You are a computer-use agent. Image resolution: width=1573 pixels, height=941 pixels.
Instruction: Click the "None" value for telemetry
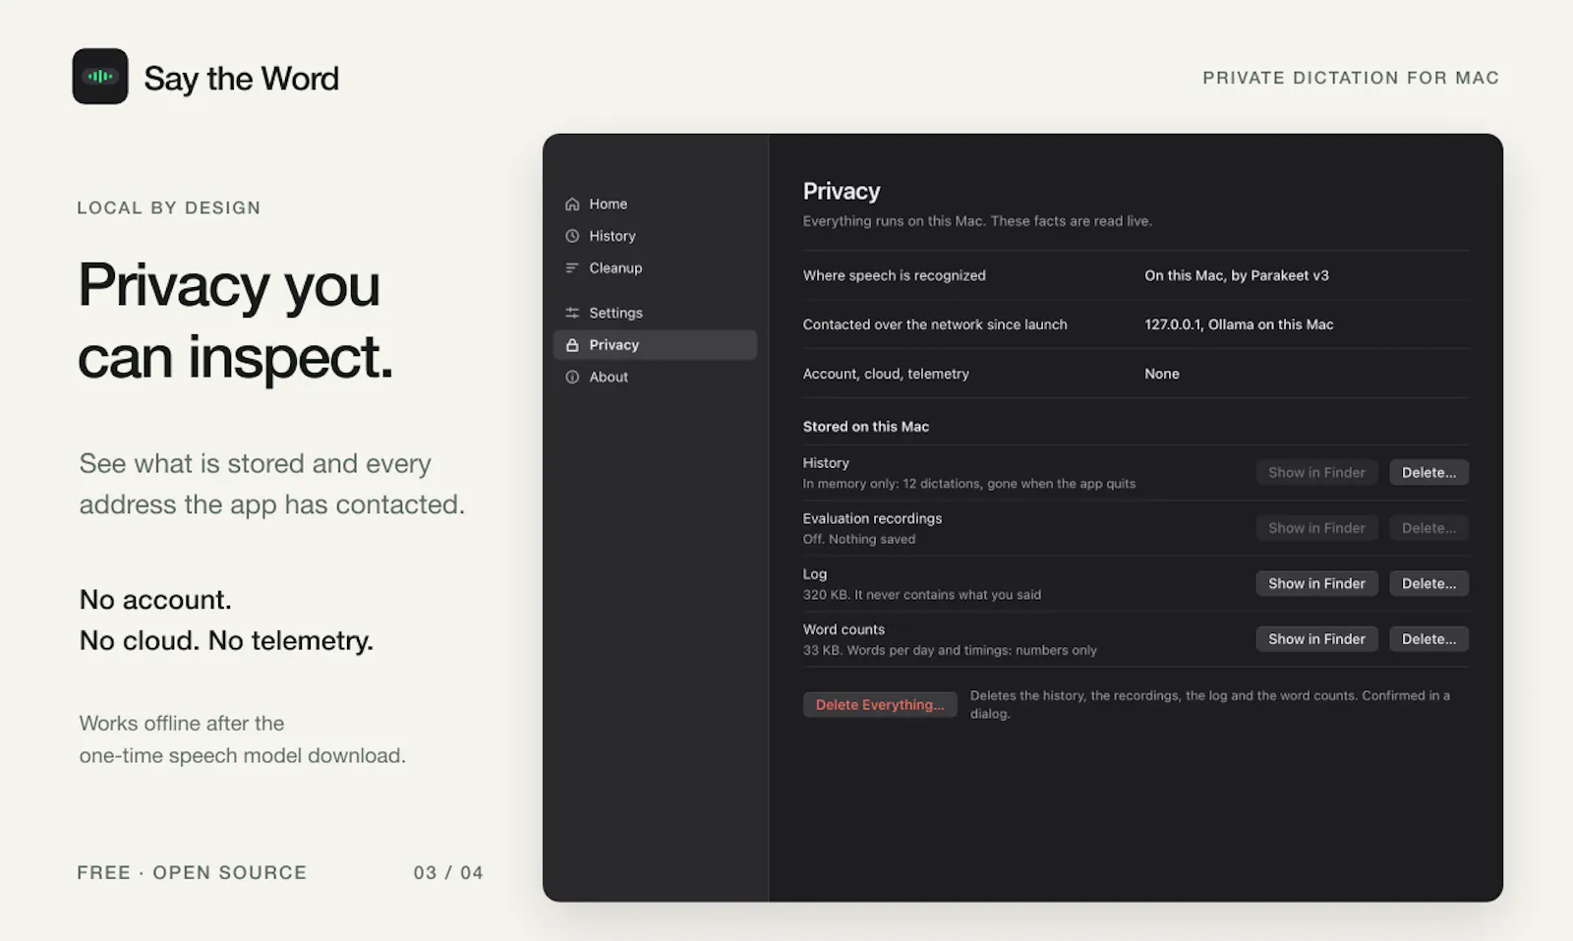pyautogui.click(x=1161, y=374)
